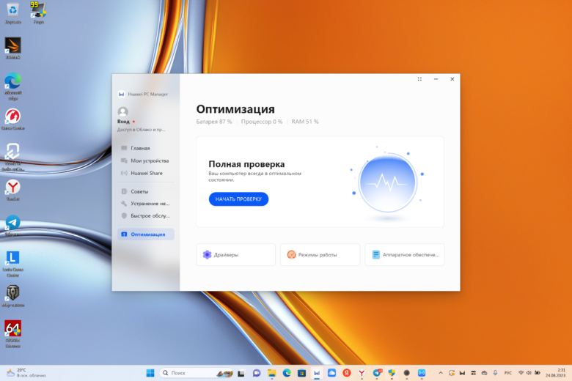Click the user avatar icon above Вход
The height and width of the screenshot is (381, 572).
point(123,111)
